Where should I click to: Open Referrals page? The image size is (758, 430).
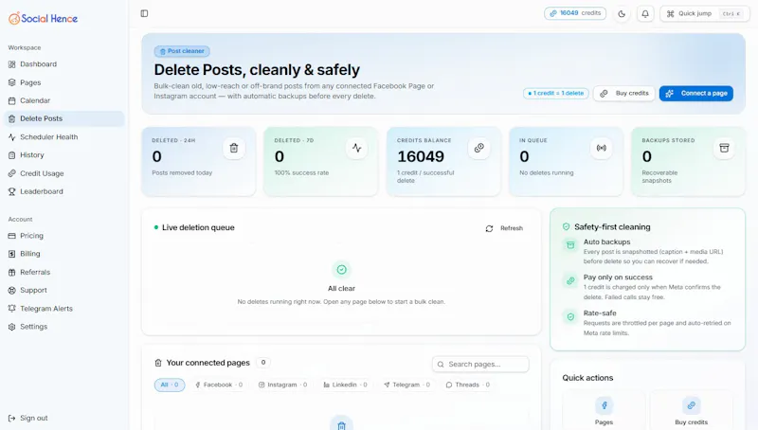[x=63, y=272]
